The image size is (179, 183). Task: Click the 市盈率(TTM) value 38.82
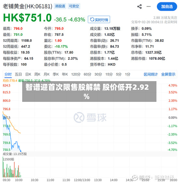pos(159,41)
